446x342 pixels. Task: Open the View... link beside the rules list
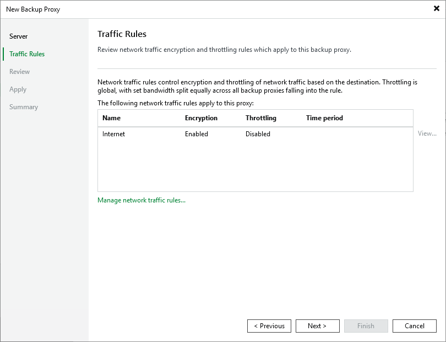pos(427,133)
